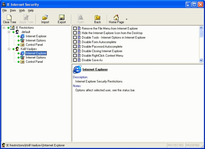Click the Home Page house icon
This screenshot has width=205, height=149.
pos(116,18)
